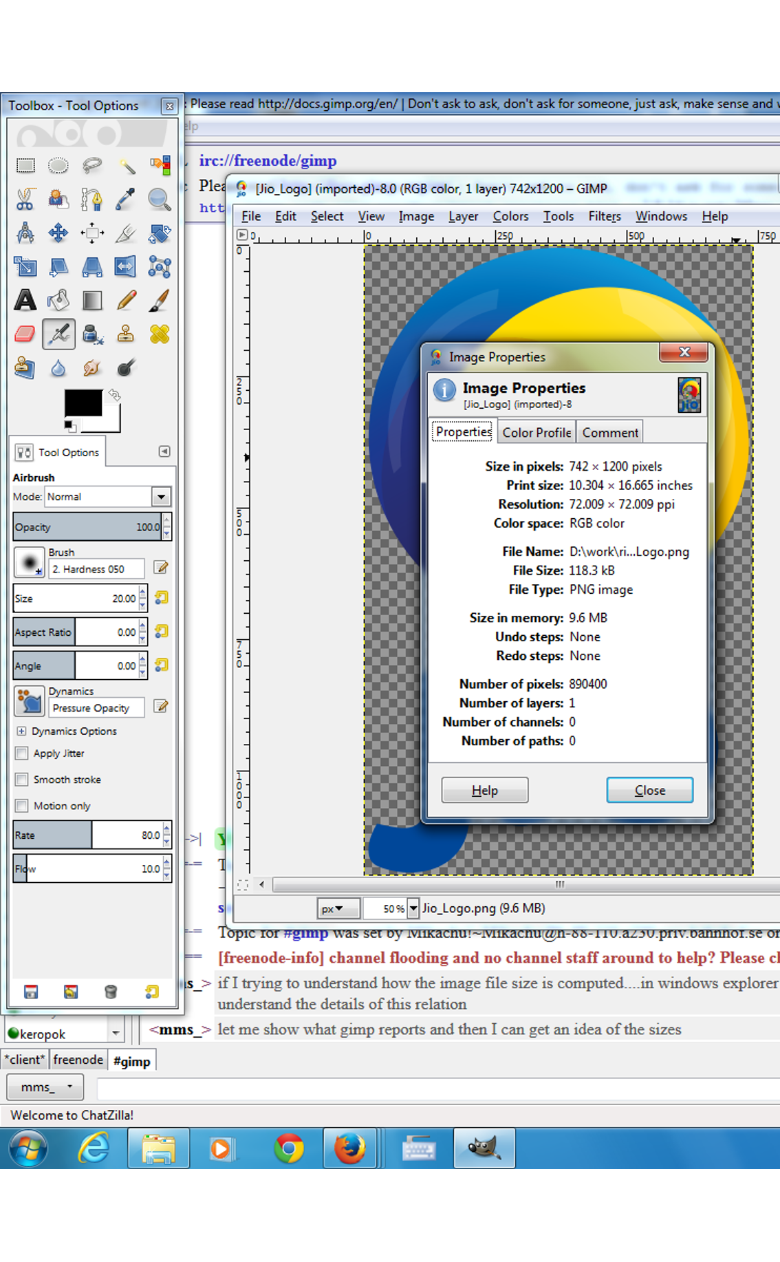780x1262 pixels.
Task: Edit the Hardness 050 brush
Action: 161,567
